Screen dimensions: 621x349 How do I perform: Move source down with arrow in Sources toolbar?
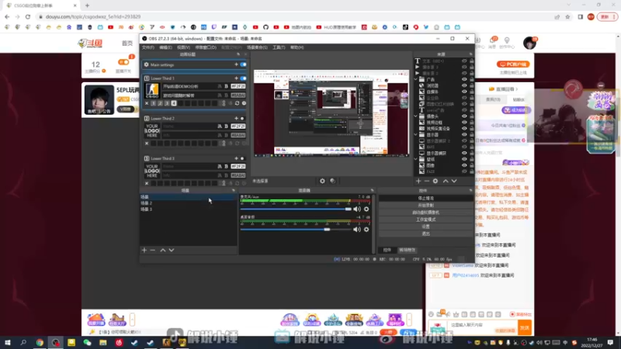pyautogui.click(x=454, y=181)
